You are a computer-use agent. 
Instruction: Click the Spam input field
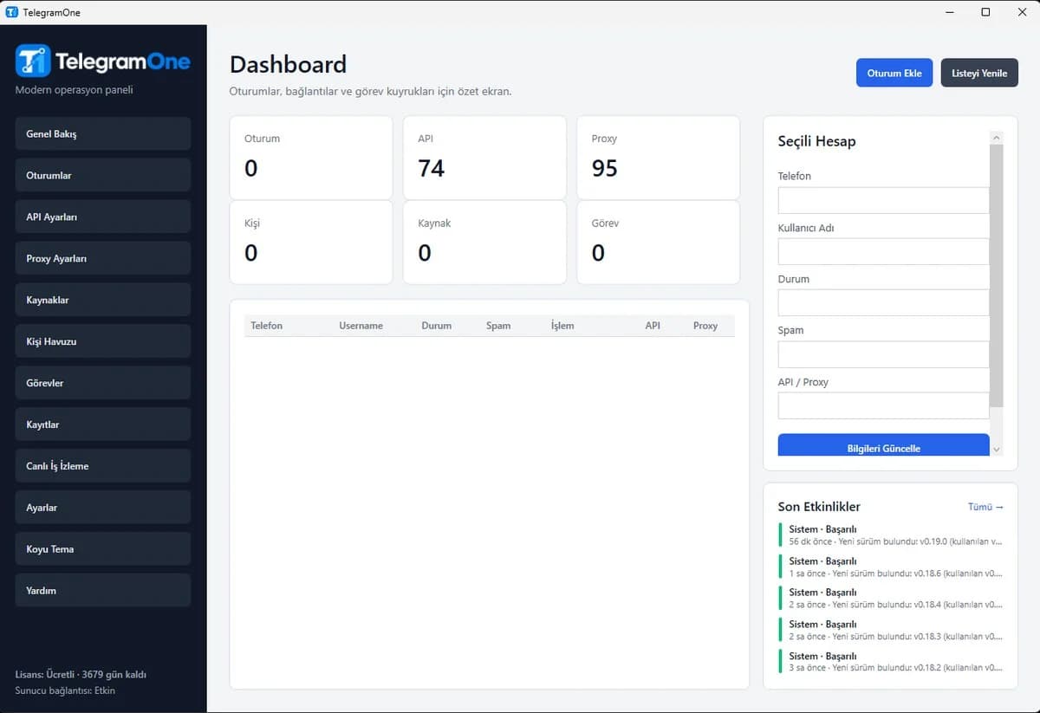tap(883, 354)
